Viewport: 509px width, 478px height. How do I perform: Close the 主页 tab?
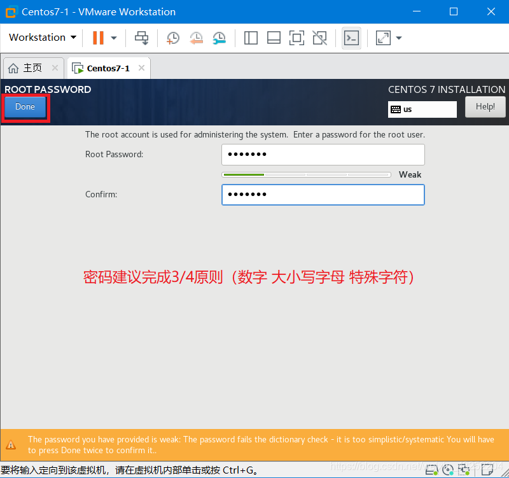click(55, 68)
